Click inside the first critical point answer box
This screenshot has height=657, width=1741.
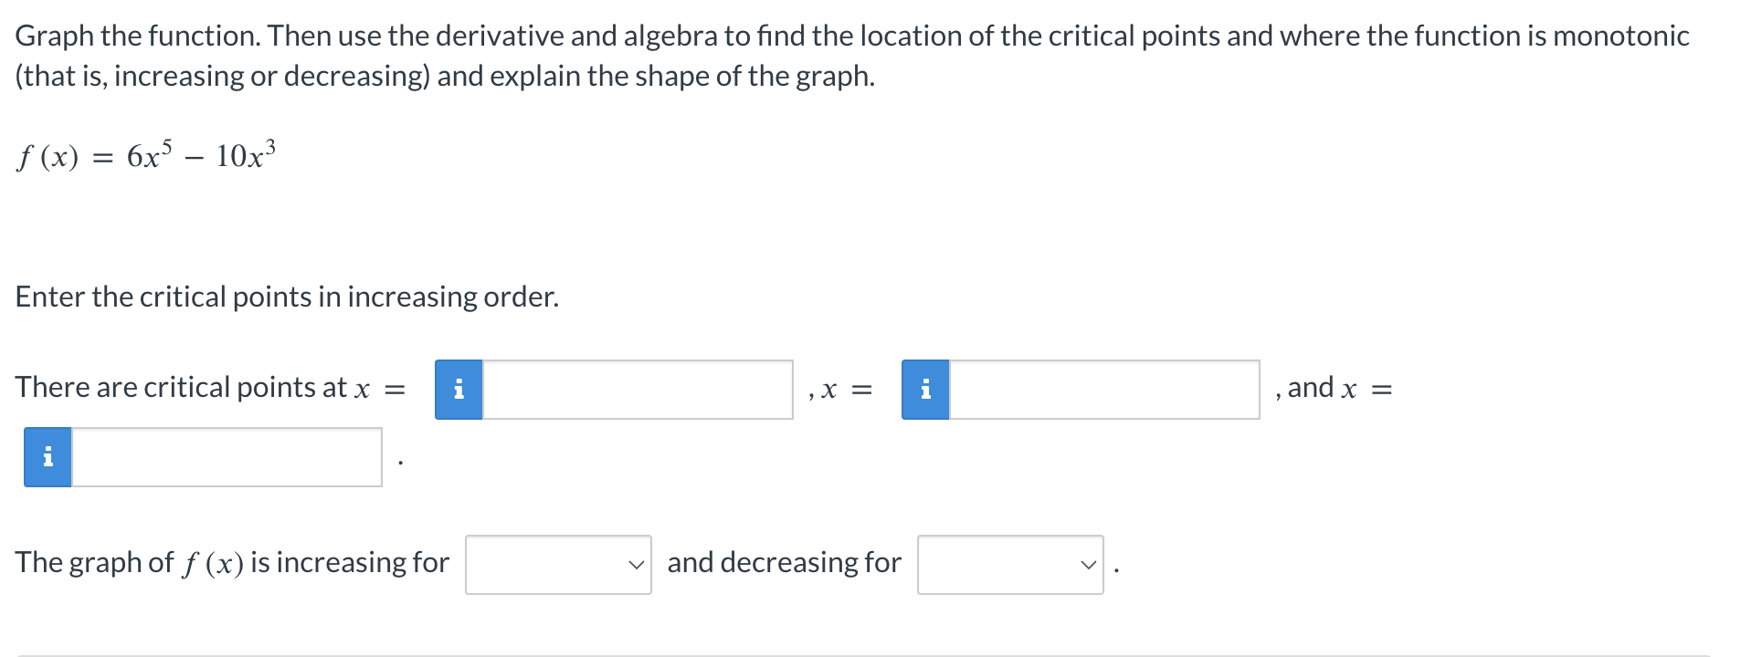pyautogui.click(x=639, y=390)
